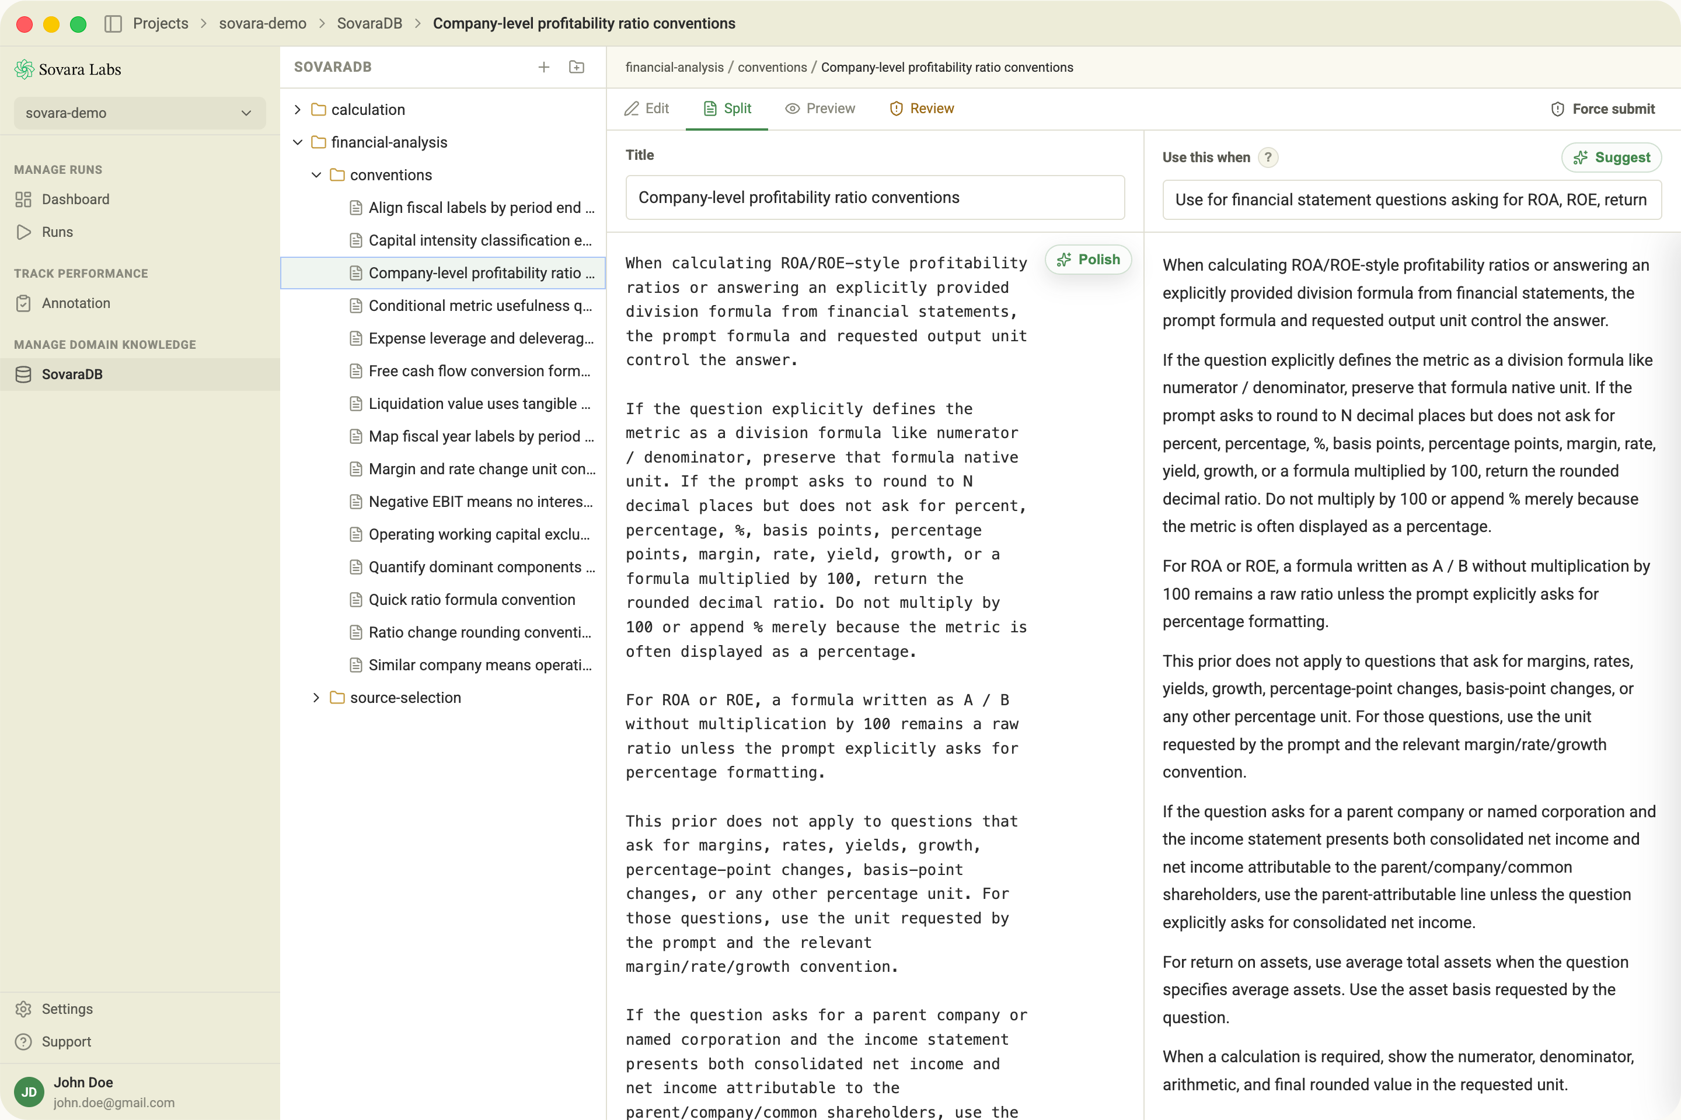
Task: Go to Annotation
Action: pos(139,303)
